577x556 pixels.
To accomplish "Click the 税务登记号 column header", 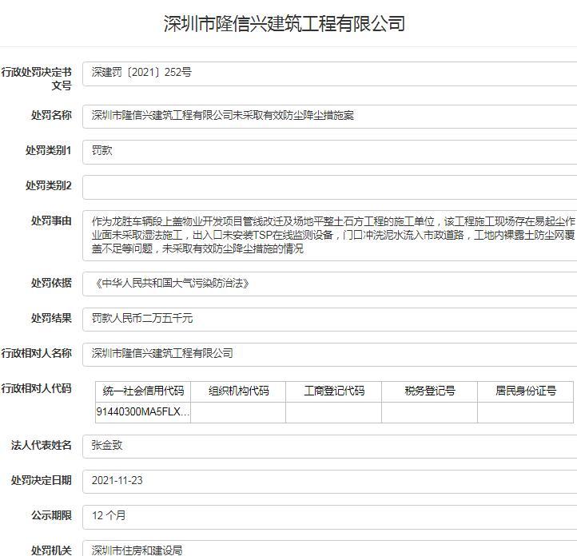I will coord(429,391).
